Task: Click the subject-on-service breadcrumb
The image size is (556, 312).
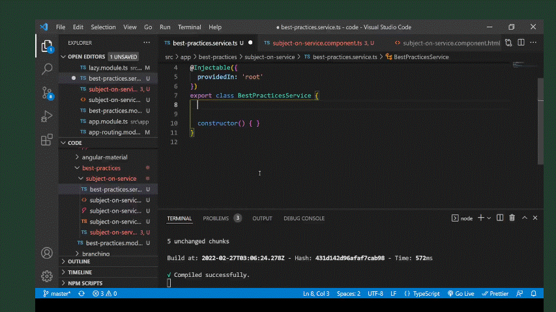Action: click(269, 57)
